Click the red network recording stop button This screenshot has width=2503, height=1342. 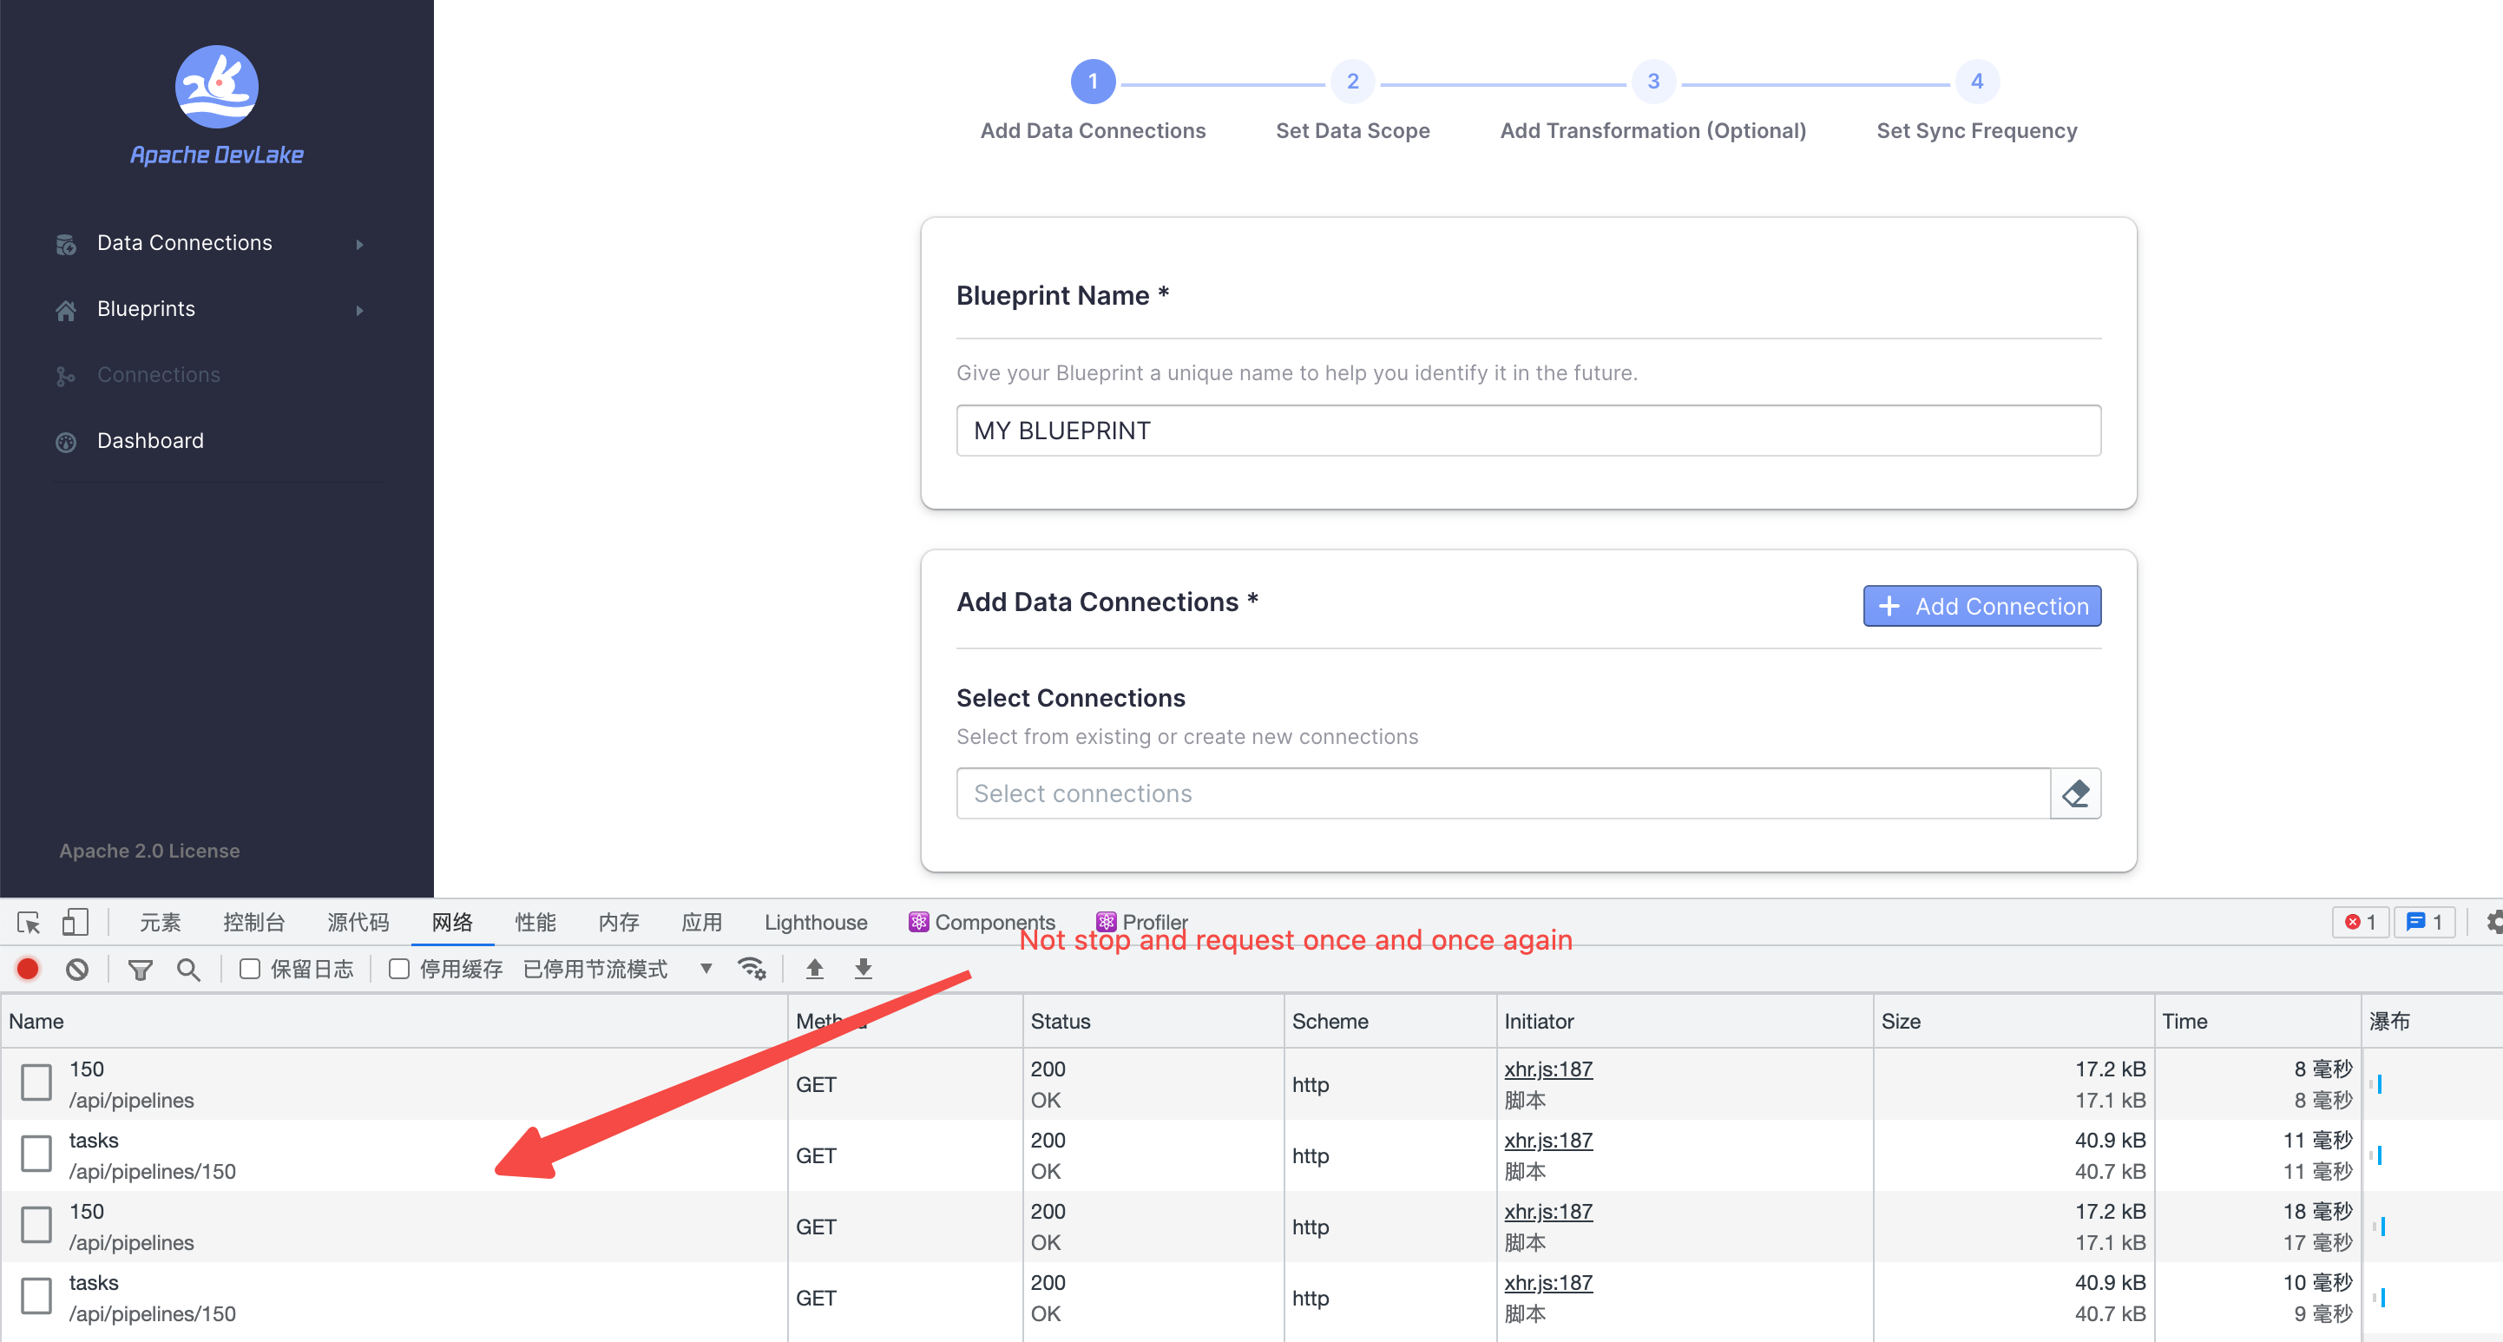28,969
